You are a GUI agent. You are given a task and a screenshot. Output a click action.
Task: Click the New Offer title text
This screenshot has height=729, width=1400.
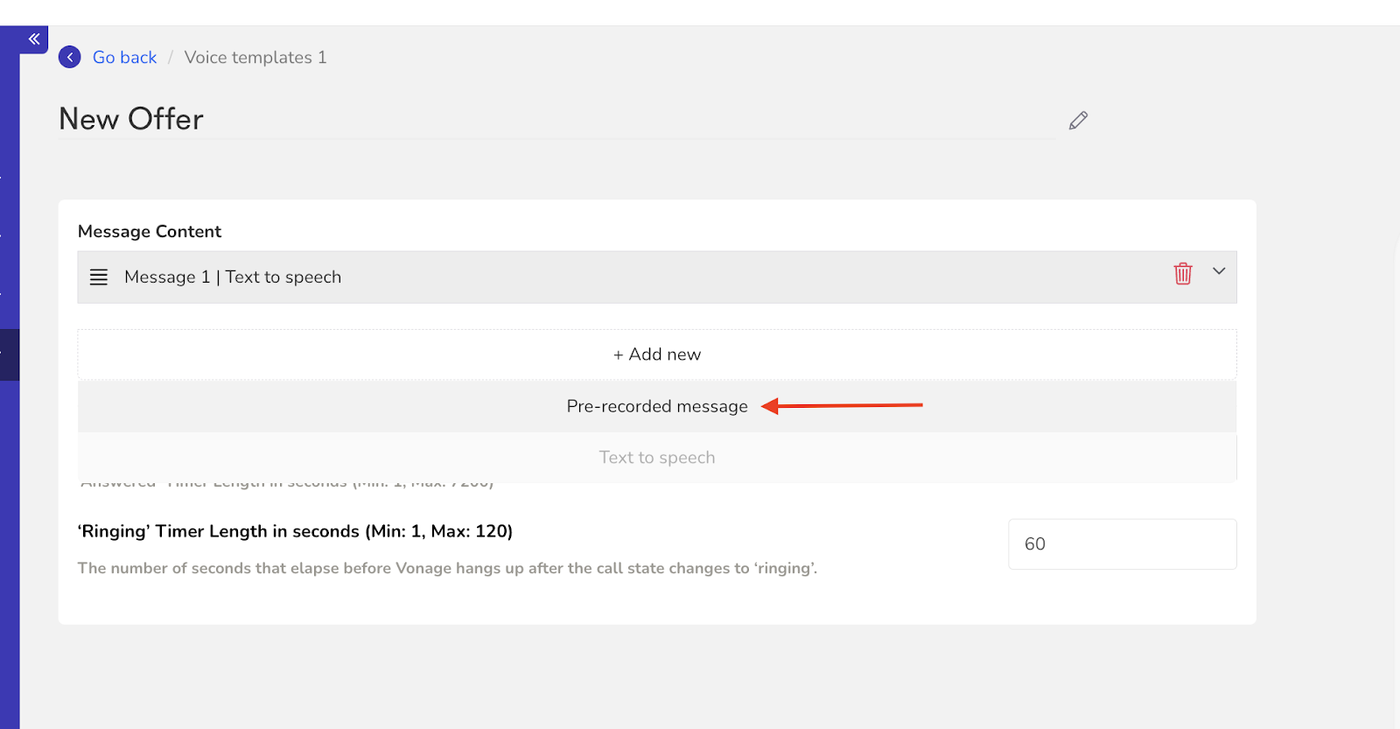pyautogui.click(x=130, y=118)
